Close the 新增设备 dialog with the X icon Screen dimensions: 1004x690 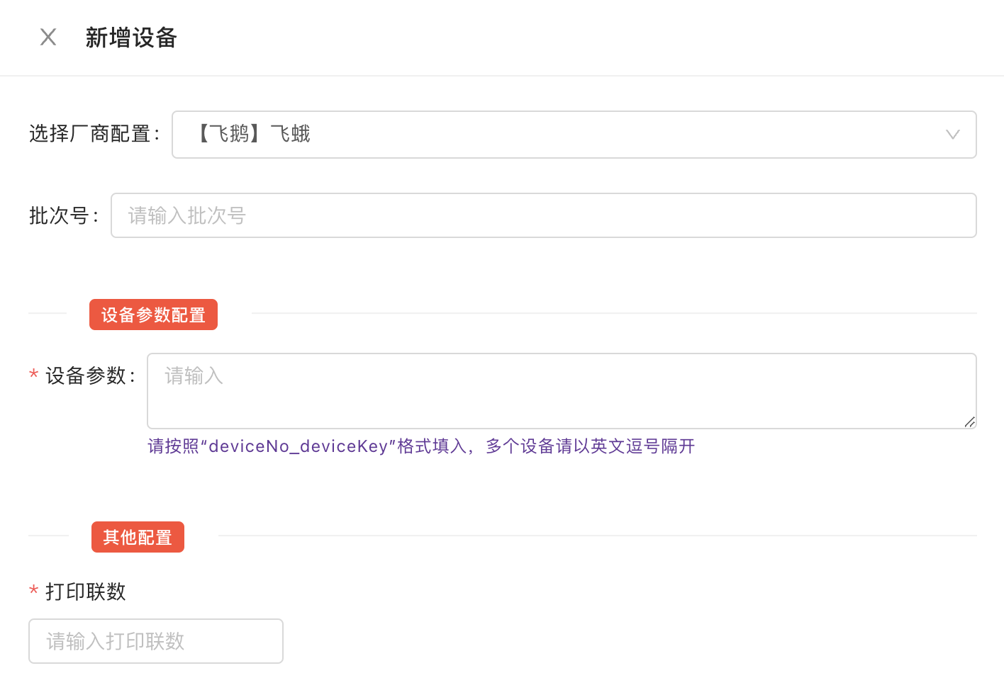(48, 37)
